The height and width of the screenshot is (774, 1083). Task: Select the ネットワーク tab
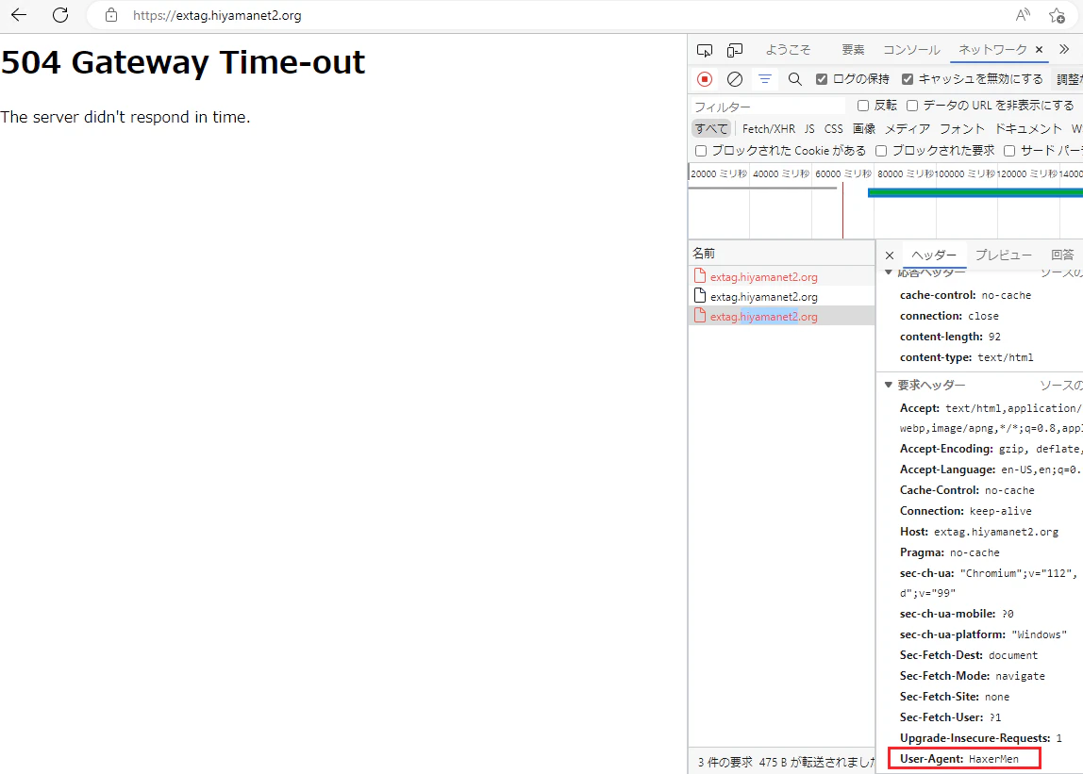click(x=992, y=50)
